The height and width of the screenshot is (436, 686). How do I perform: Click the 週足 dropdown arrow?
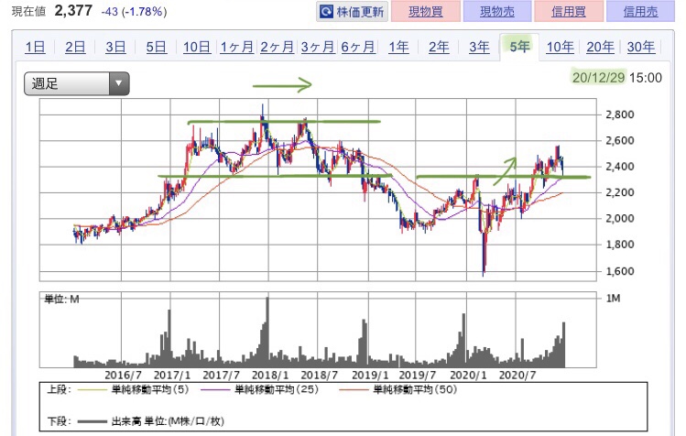pos(118,83)
